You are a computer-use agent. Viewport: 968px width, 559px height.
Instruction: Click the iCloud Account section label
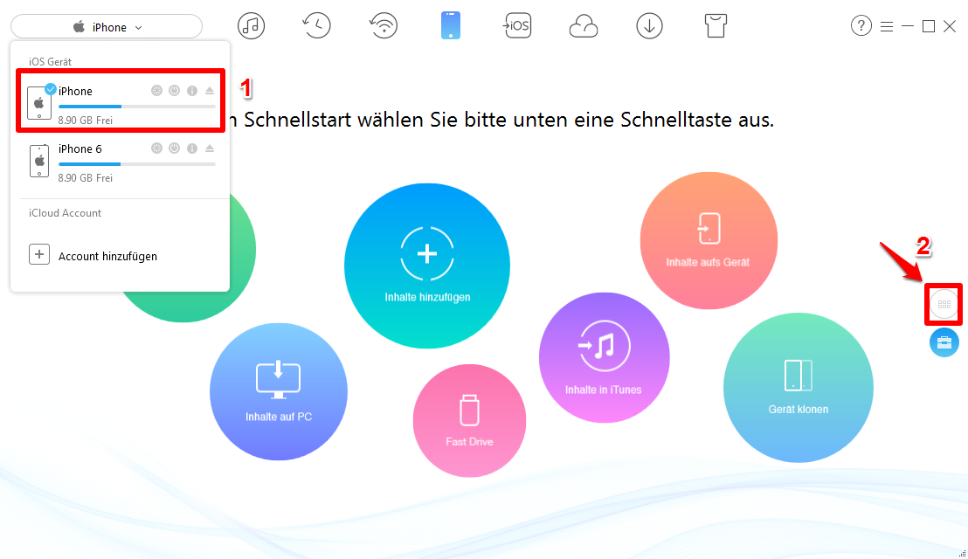pos(65,213)
